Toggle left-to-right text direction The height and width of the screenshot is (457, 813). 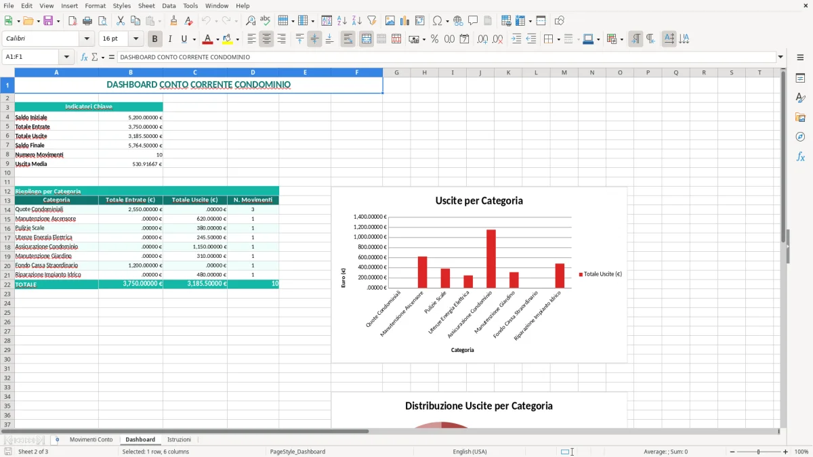tap(635, 39)
